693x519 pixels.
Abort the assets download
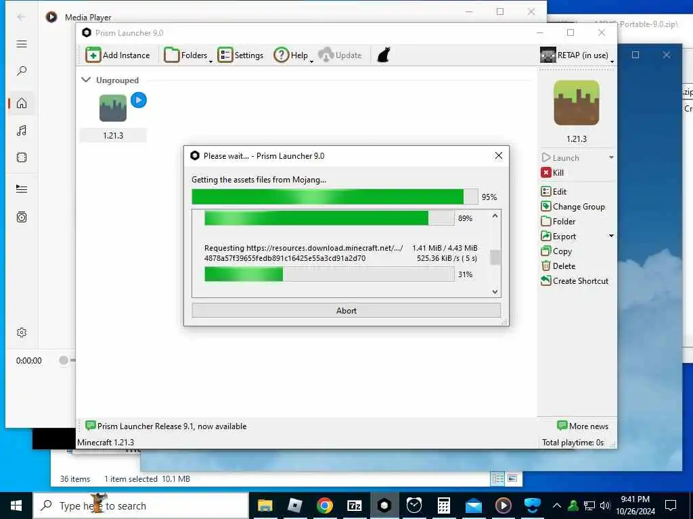346,310
